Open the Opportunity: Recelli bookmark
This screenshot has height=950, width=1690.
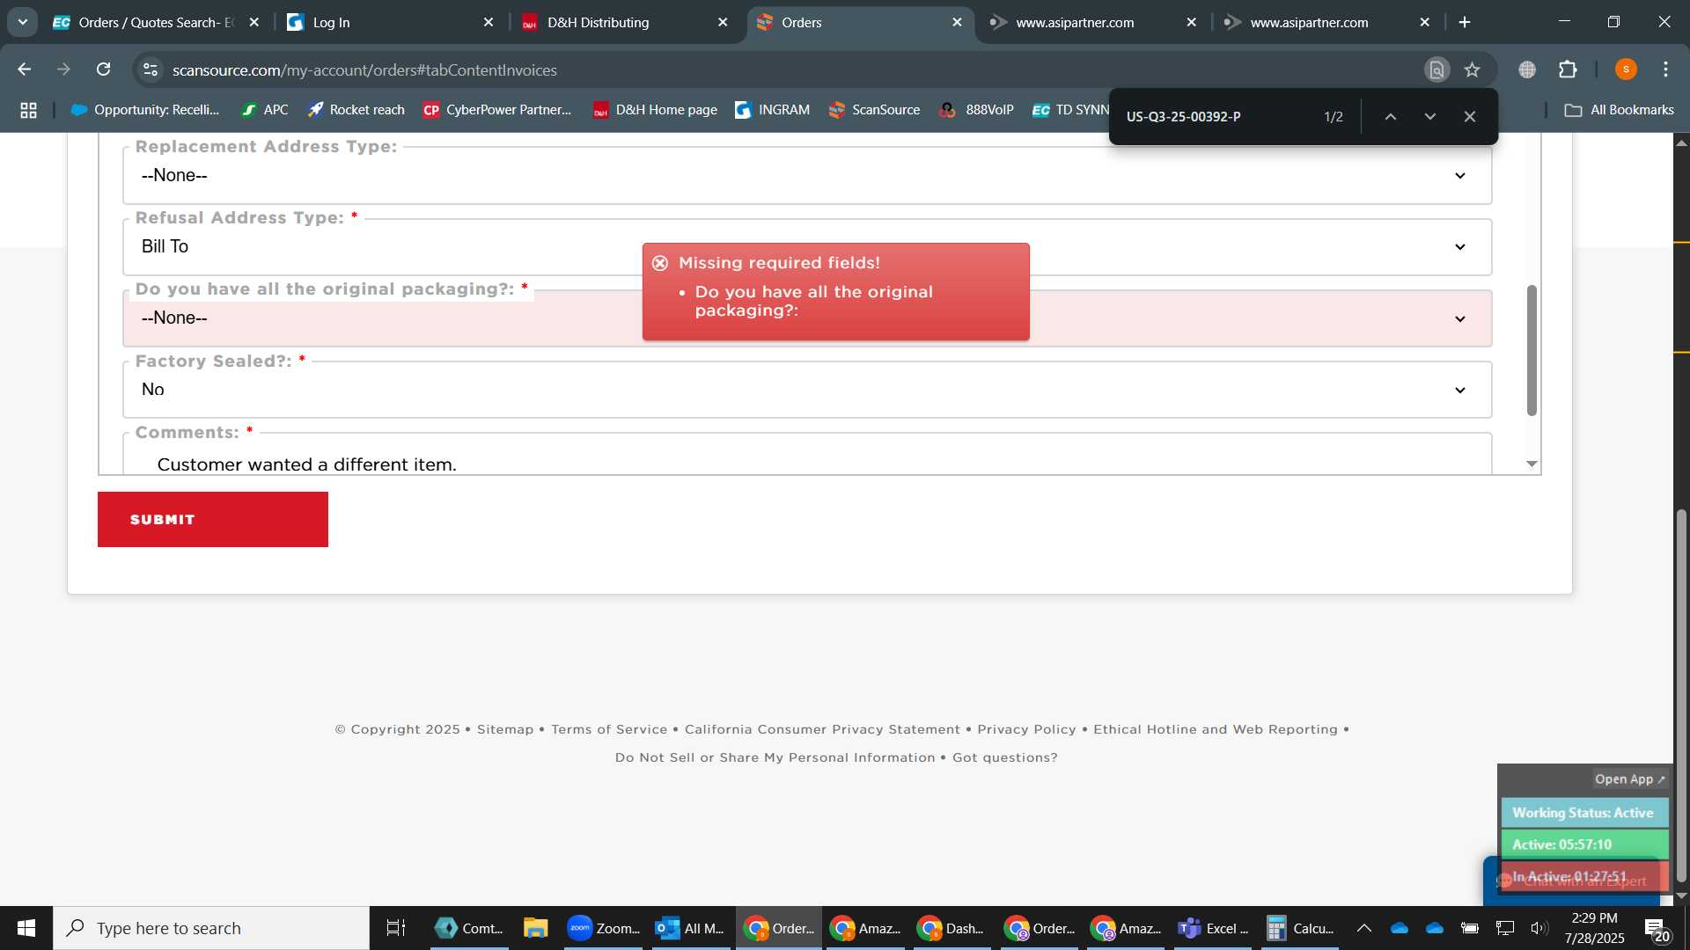pos(145,110)
